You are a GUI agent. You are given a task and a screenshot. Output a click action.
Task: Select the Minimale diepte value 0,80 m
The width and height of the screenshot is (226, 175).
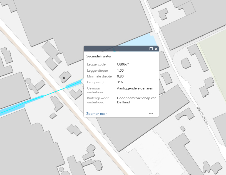click(122, 76)
